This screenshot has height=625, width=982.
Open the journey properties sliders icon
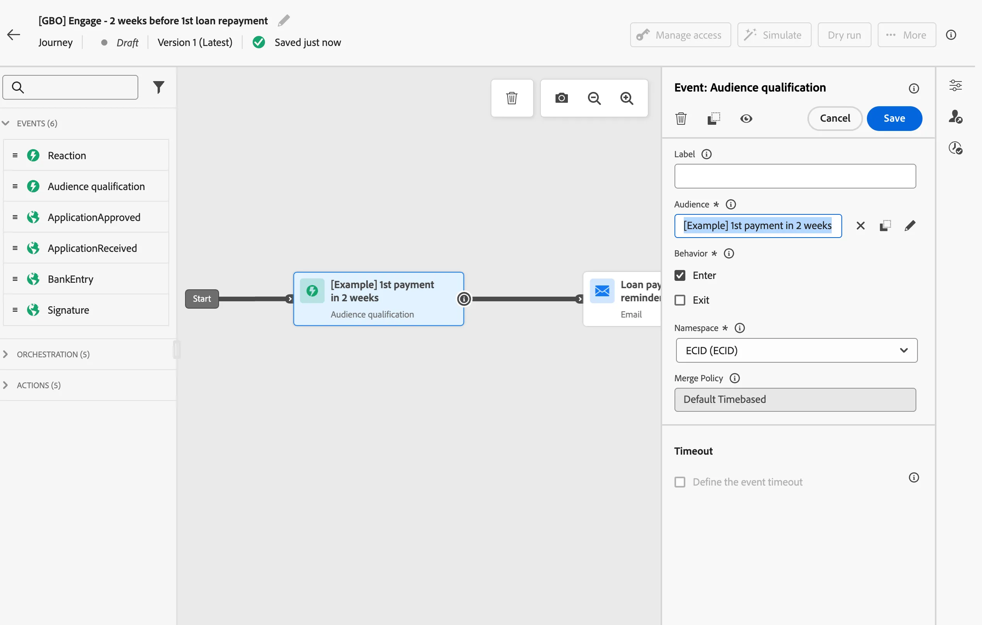[x=955, y=85]
